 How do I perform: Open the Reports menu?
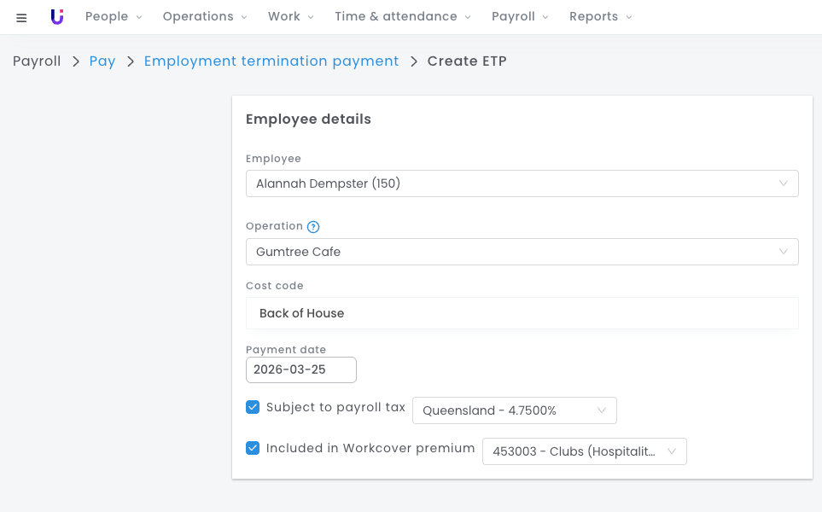[x=600, y=17]
